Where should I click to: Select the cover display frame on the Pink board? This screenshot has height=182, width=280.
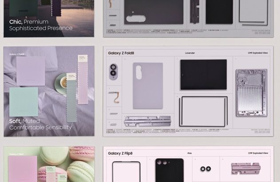126,172
